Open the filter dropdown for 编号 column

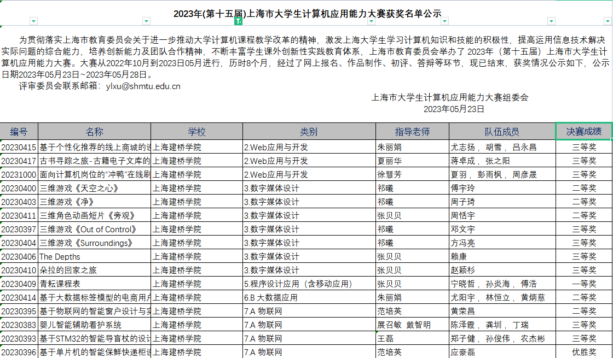34,21
